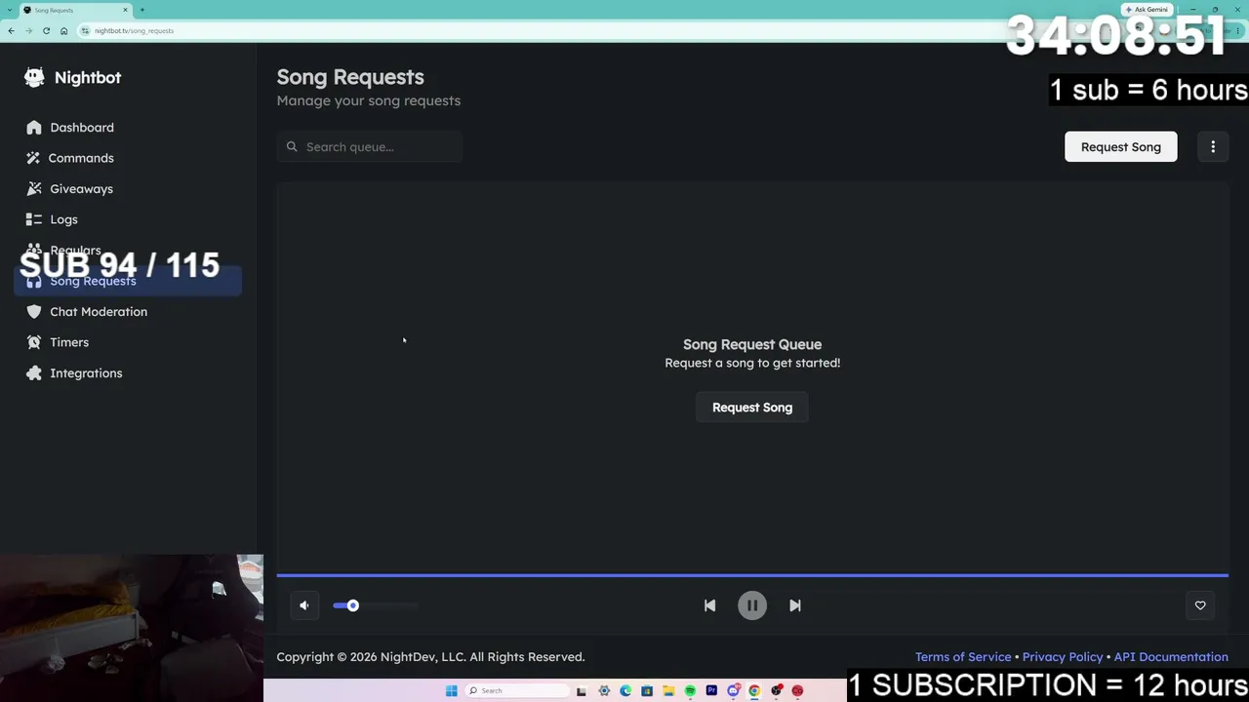Click the Timers alarm clock icon
This screenshot has height=702, width=1249.
click(34, 342)
